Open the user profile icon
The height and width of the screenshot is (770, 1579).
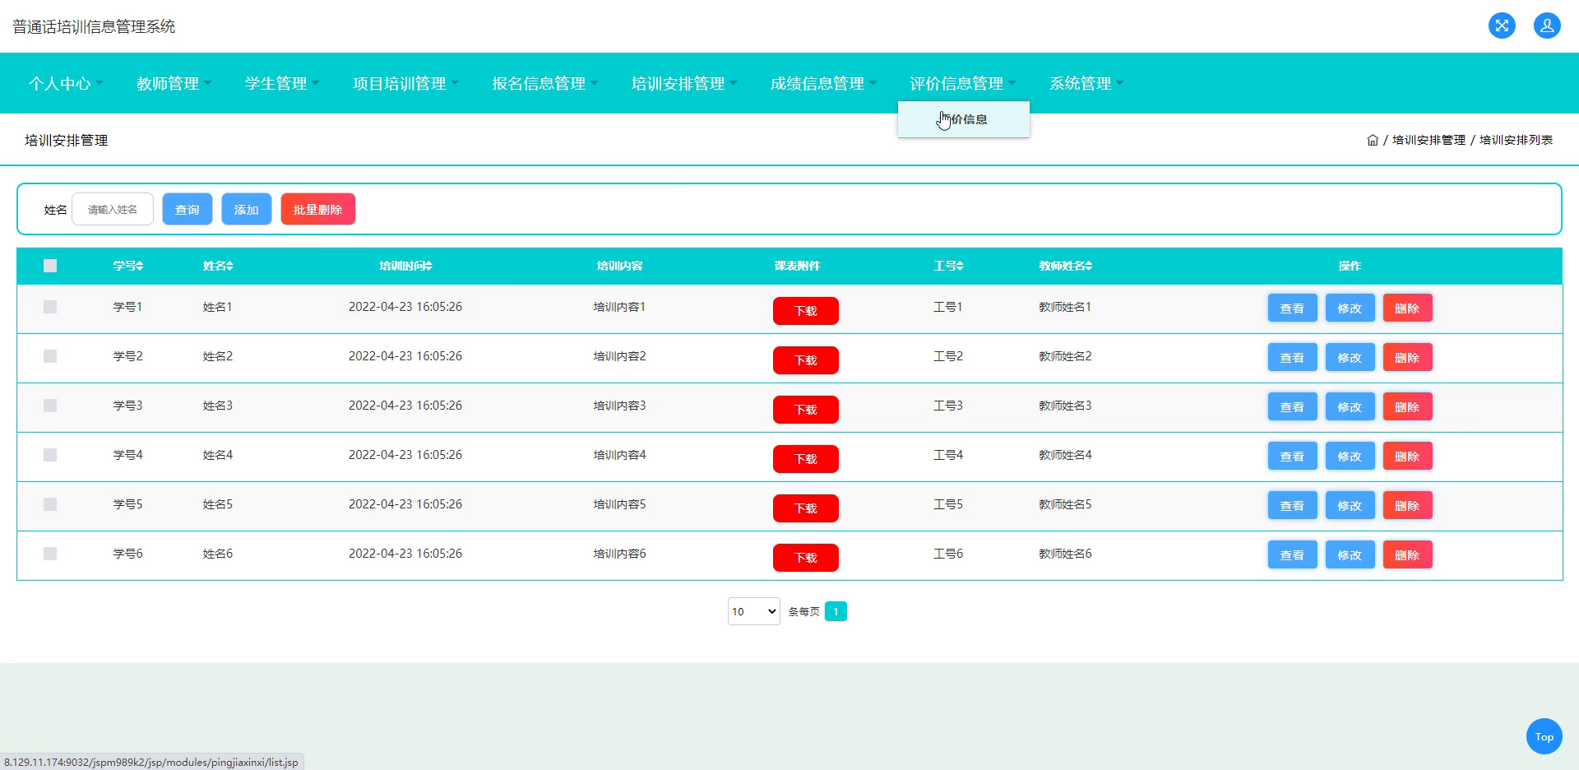[1547, 26]
